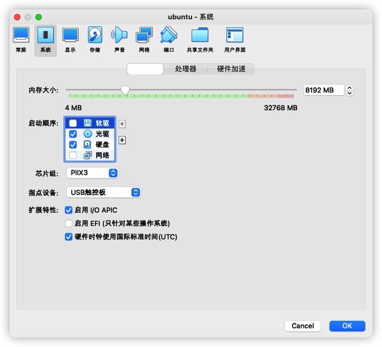
Task: Click the memory size stepper arrows
Action: coord(350,90)
